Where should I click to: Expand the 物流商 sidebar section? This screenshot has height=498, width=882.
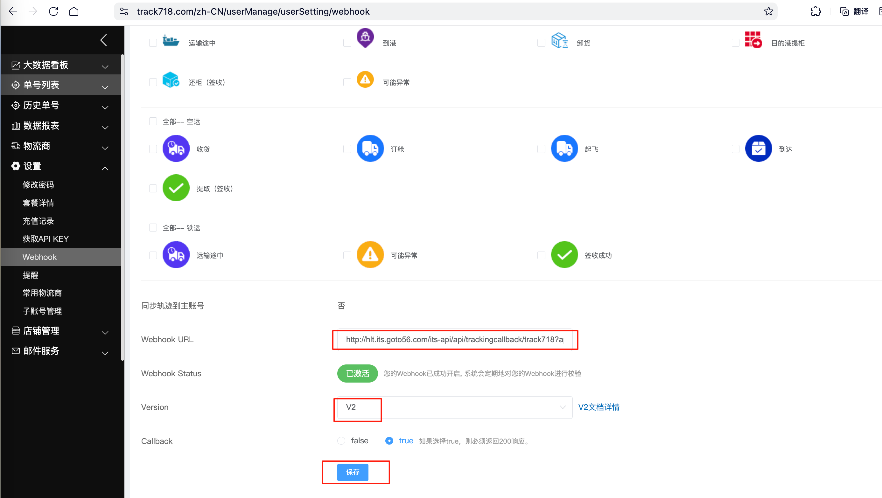60,146
